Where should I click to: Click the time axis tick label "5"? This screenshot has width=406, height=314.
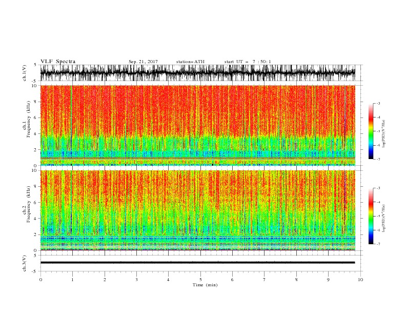point(200,280)
